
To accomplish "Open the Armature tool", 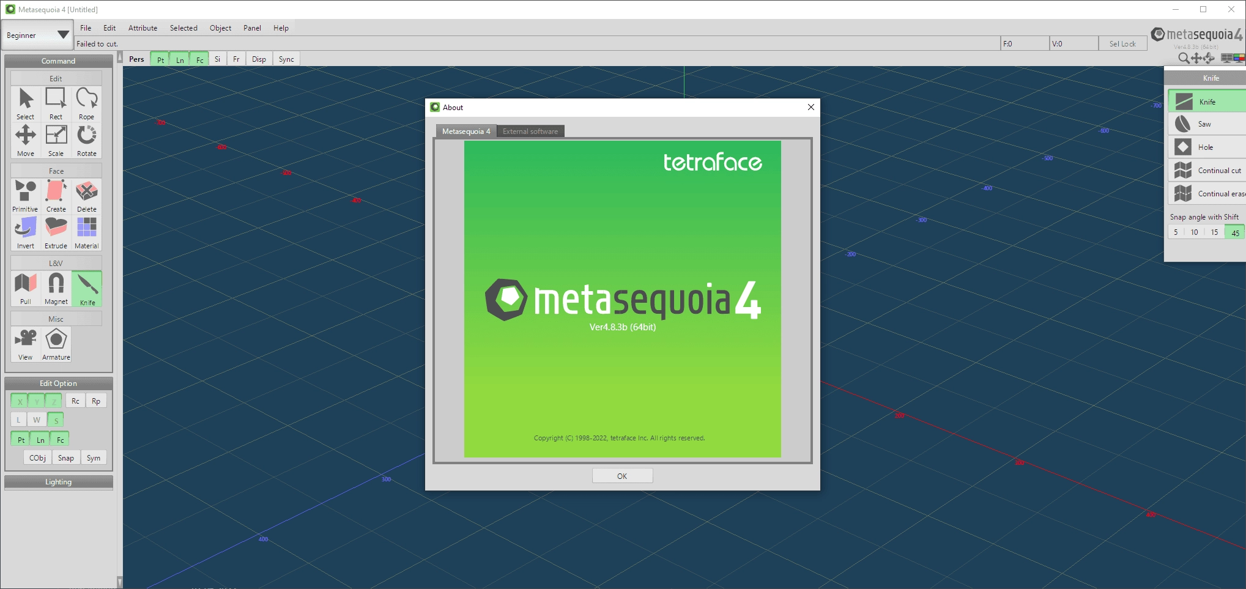I will click(x=56, y=344).
